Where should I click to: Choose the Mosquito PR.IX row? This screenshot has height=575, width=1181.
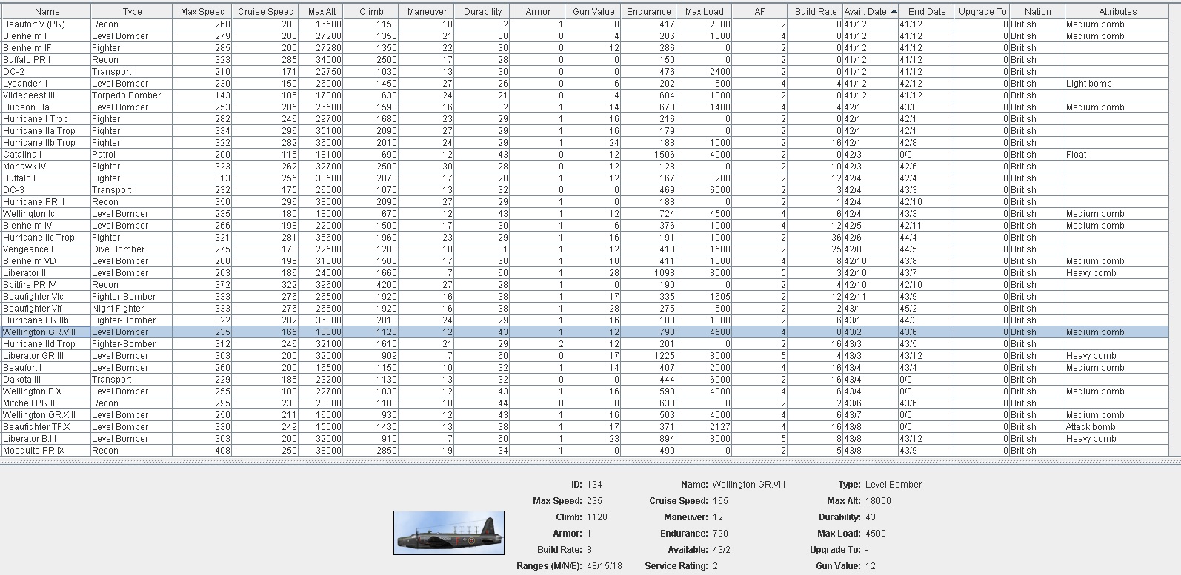click(x=585, y=451)
